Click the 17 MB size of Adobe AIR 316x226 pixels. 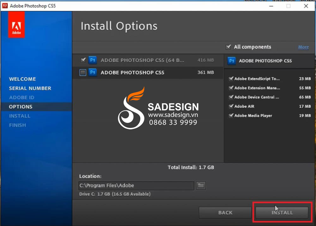[x=305, y=106]
